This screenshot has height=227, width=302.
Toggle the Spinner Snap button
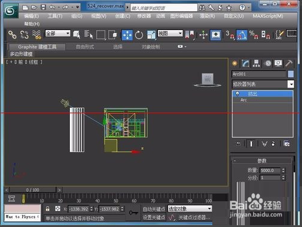[266, 35]
